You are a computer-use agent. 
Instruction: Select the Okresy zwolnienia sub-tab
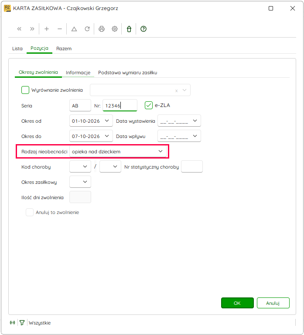(38, 72)
